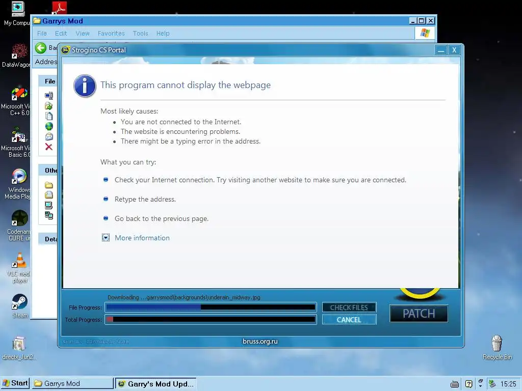Click the network places icon under Other places
Viewport: 522px width, 391px height.
(x=49, y=215)
